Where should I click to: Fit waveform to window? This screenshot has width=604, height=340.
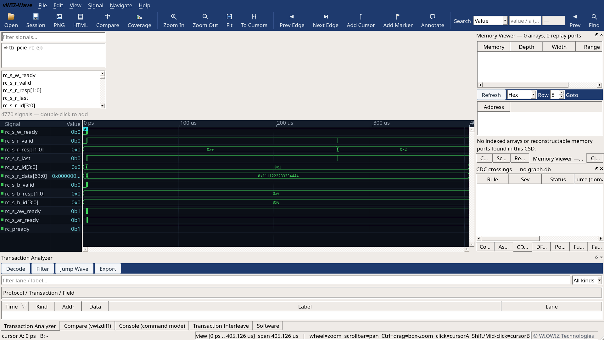229,20
